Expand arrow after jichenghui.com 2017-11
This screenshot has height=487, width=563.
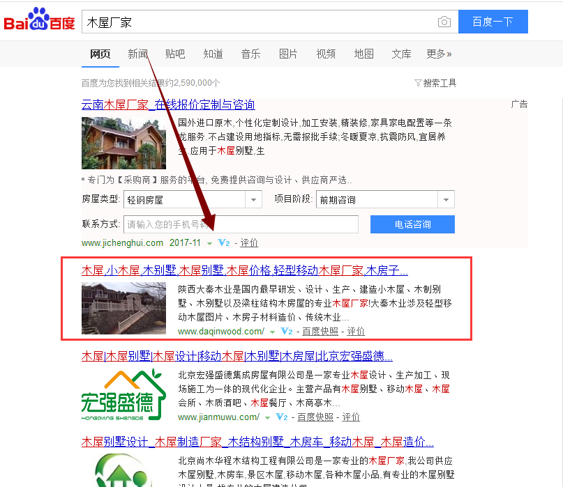click(209, 244)
